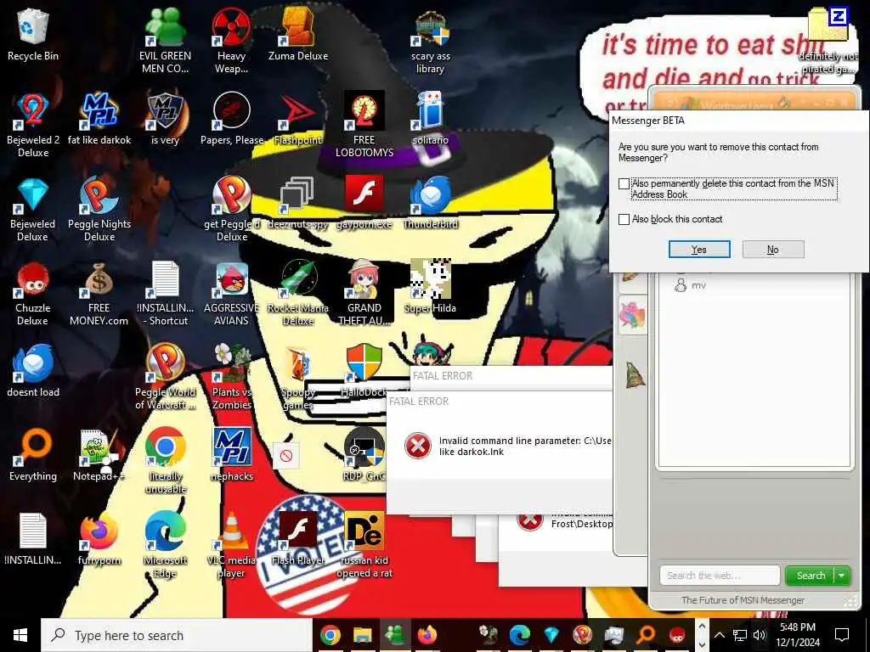Launch the Flash gayporn.exe shortcut
The width and height of the screenshot is (870, 652).
364,204
